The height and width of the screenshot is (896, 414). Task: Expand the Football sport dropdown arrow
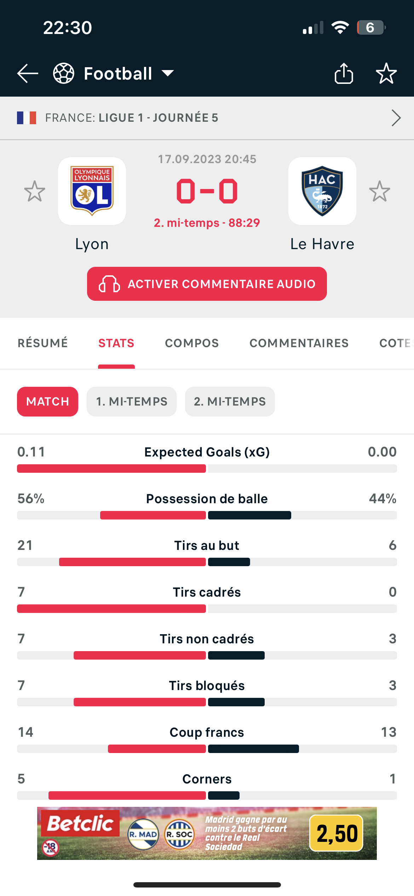[x=168, y=73]
